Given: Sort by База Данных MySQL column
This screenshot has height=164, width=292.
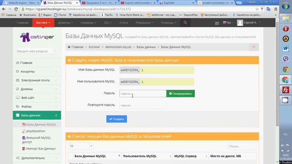Looking at the screenshot, I should pyautogui.click(x=97, y=156).
